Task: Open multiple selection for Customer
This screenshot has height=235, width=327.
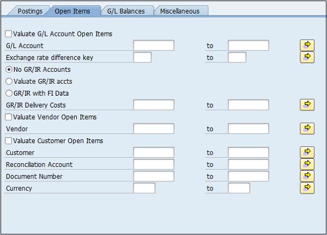Action: [x=307, y=152]
